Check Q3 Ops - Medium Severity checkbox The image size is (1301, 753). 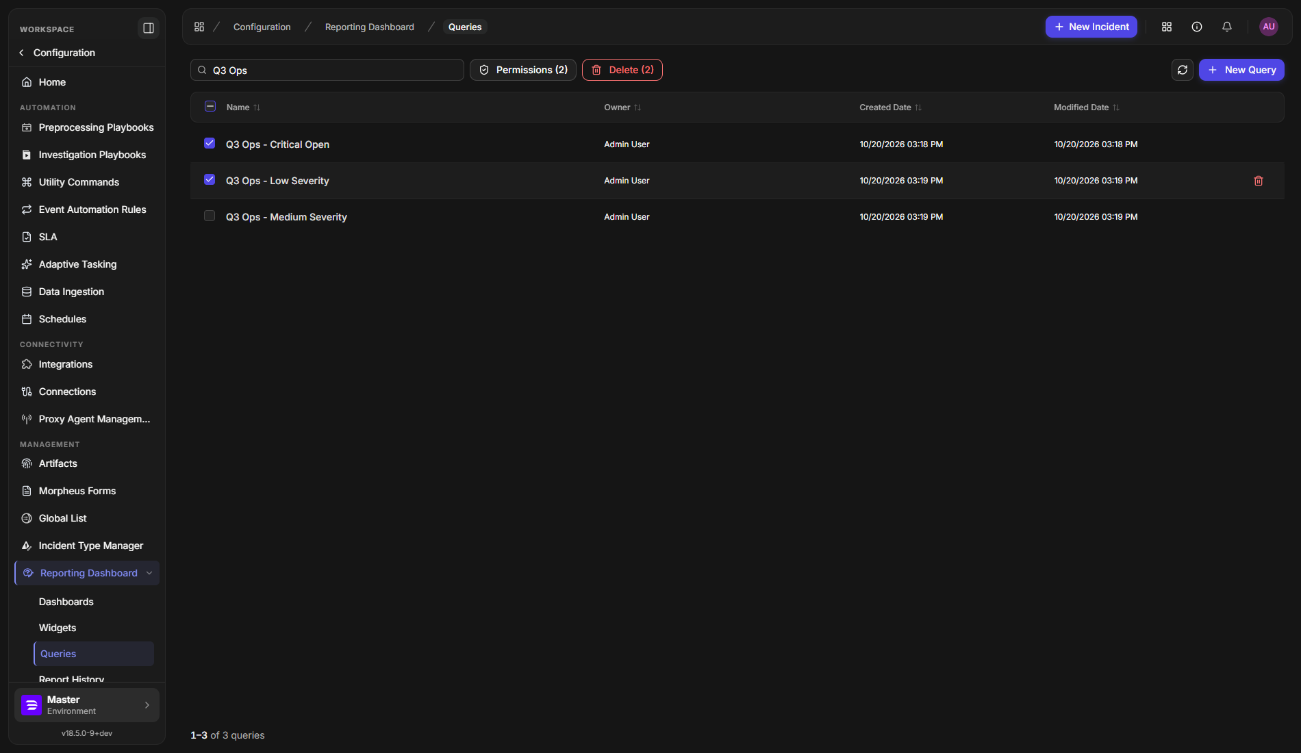[210, 216]
